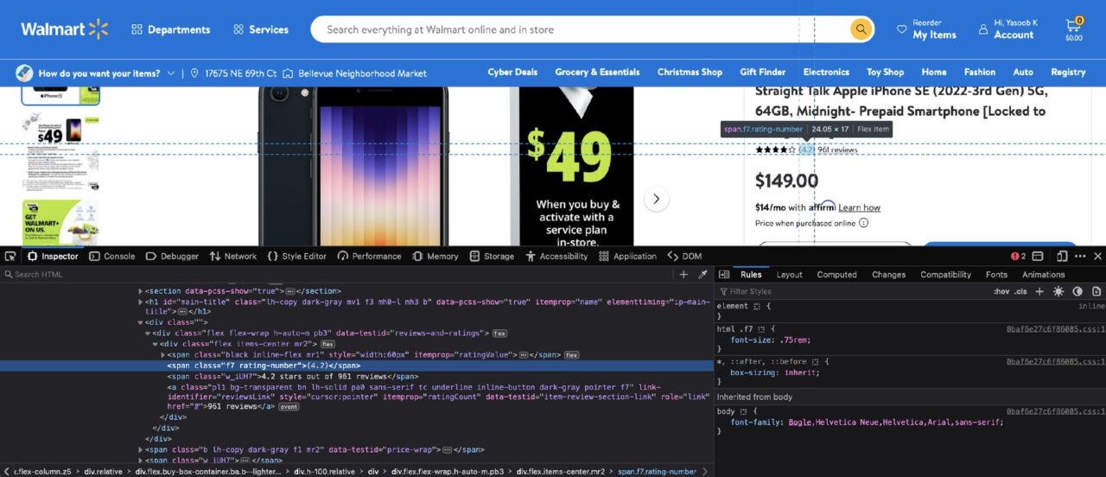The width and height of the screenshot is (1106, 477).
Task: Open Reorder My Items heart icon
Action: point(902,29)
